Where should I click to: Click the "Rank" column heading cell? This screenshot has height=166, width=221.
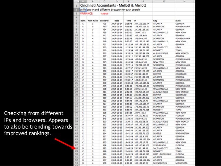coord(83,20)
